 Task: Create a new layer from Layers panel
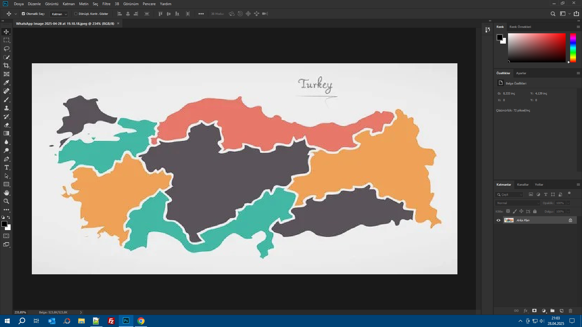[561, 311]
